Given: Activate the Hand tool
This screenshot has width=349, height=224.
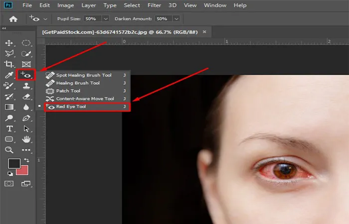Looking at the screenshot, I should pyautogui.click(x=26, y=139).
